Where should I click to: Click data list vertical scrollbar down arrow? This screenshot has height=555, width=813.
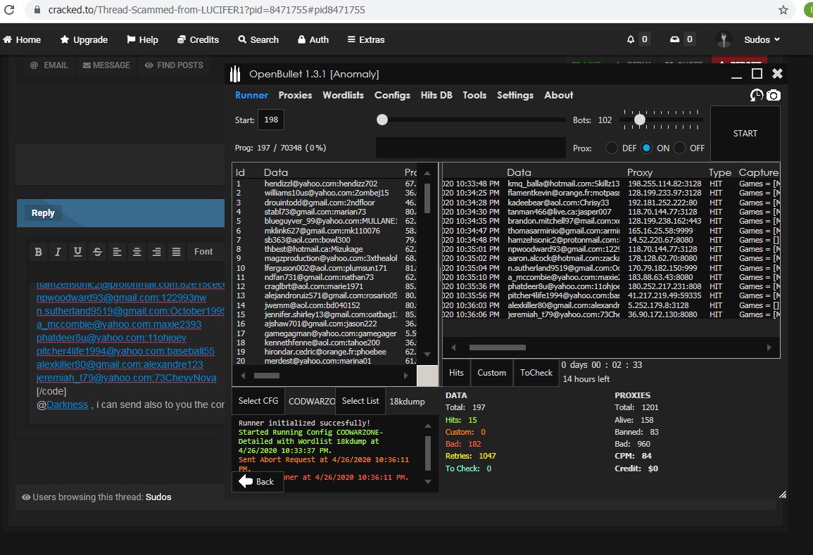pyautogui.click(x=427, y=355)
